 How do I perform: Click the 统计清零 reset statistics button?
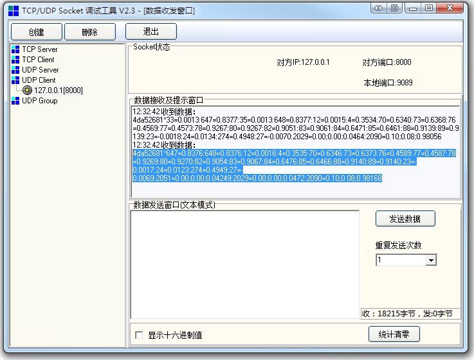[x=394, y=334]
